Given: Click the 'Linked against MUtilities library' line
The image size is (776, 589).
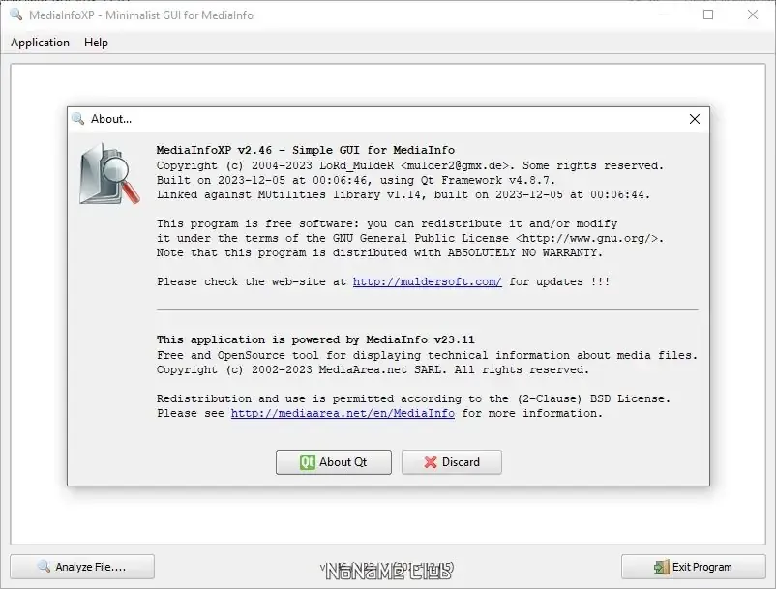Looking at the screenshot, I should 403,194.
